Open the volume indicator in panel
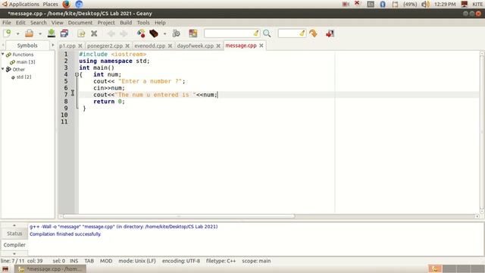The image size is (485, 273). [426, 5]
